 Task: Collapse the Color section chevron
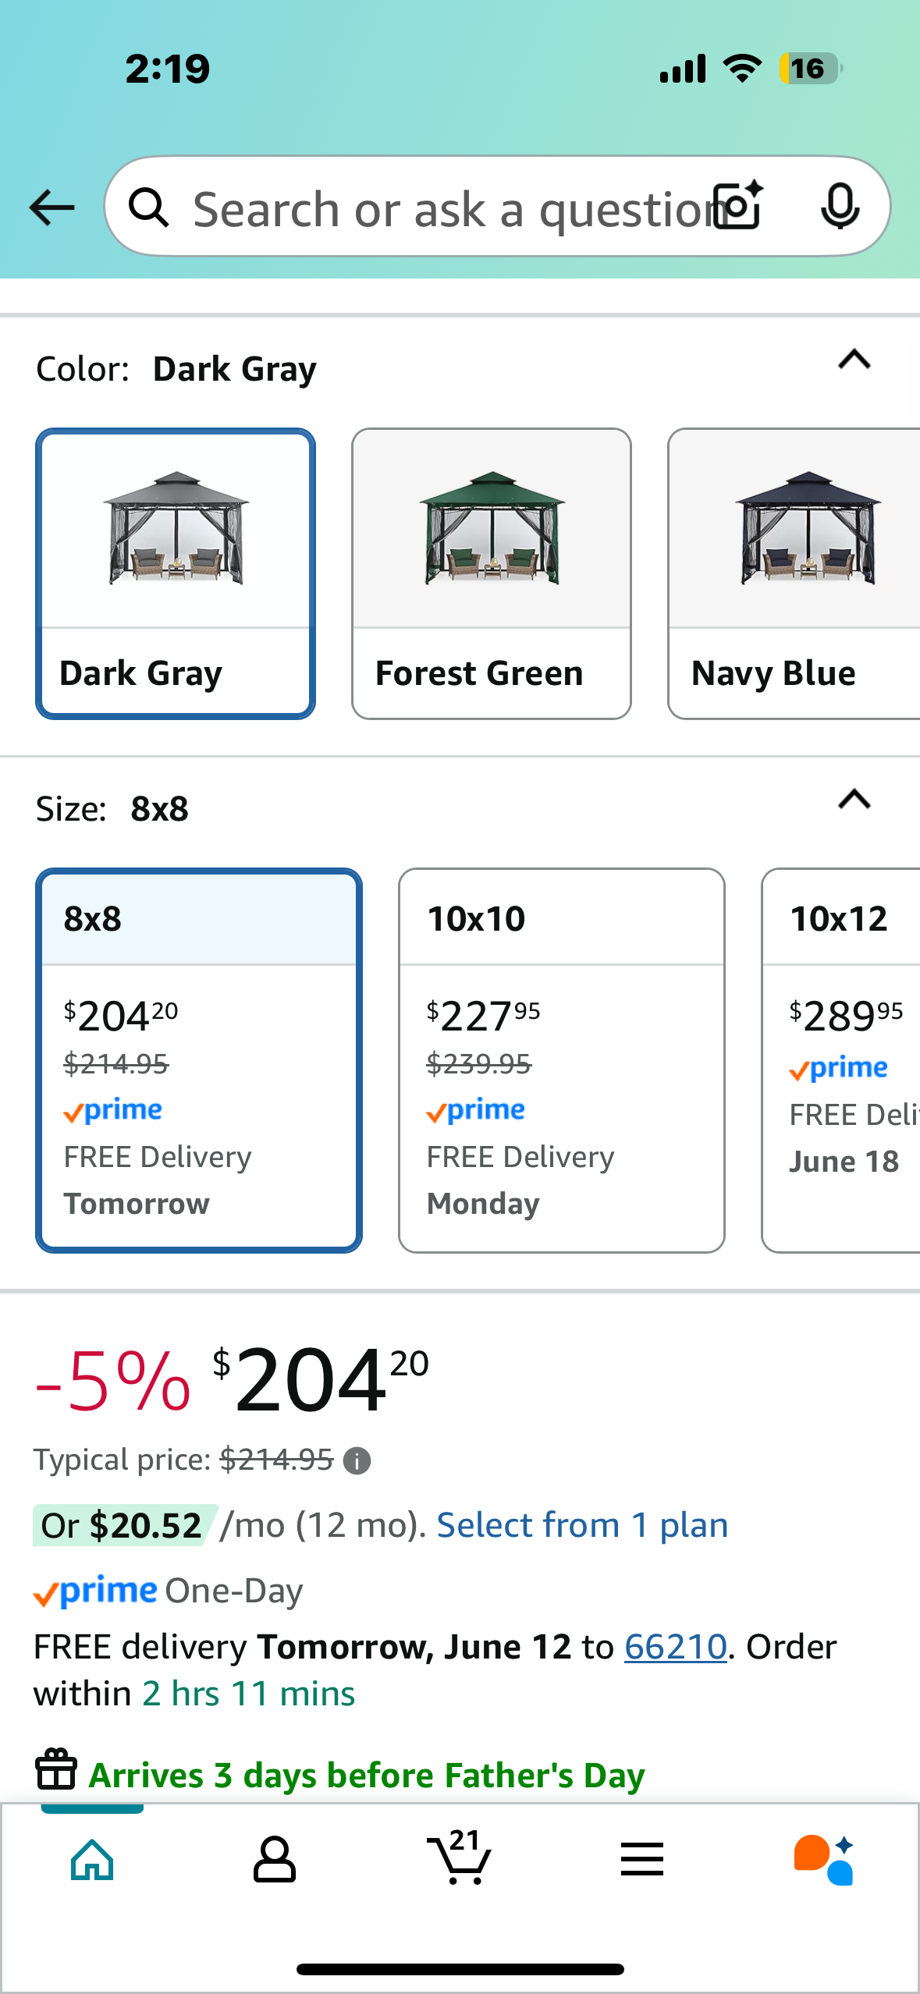click(x=854, y=360)
